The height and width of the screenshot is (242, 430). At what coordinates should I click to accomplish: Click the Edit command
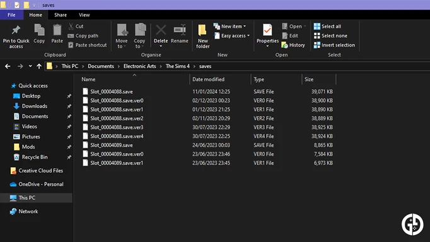pos(290,36)
